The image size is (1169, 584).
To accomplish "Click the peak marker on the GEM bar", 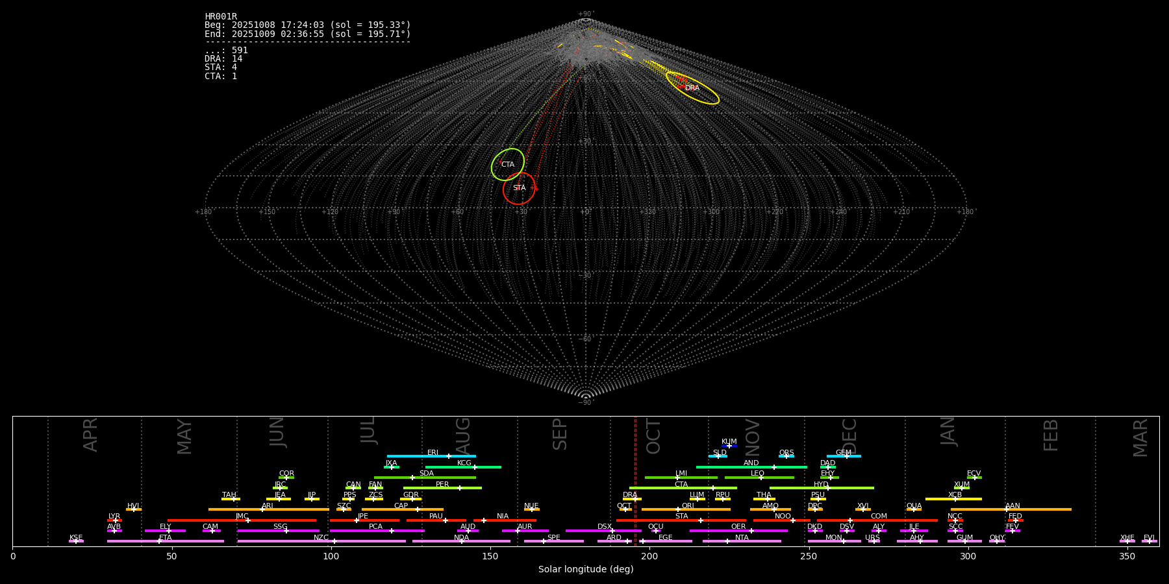I will point(846,456).
